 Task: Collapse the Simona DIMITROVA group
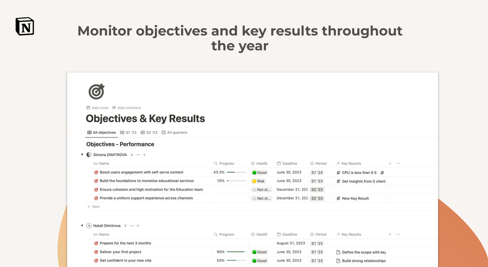(x=82, y=155)
